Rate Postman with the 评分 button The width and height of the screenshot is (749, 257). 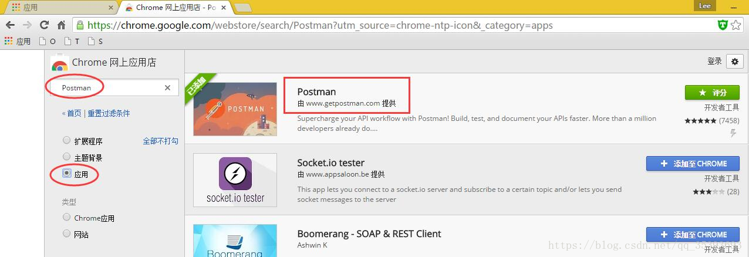point(712,93)
